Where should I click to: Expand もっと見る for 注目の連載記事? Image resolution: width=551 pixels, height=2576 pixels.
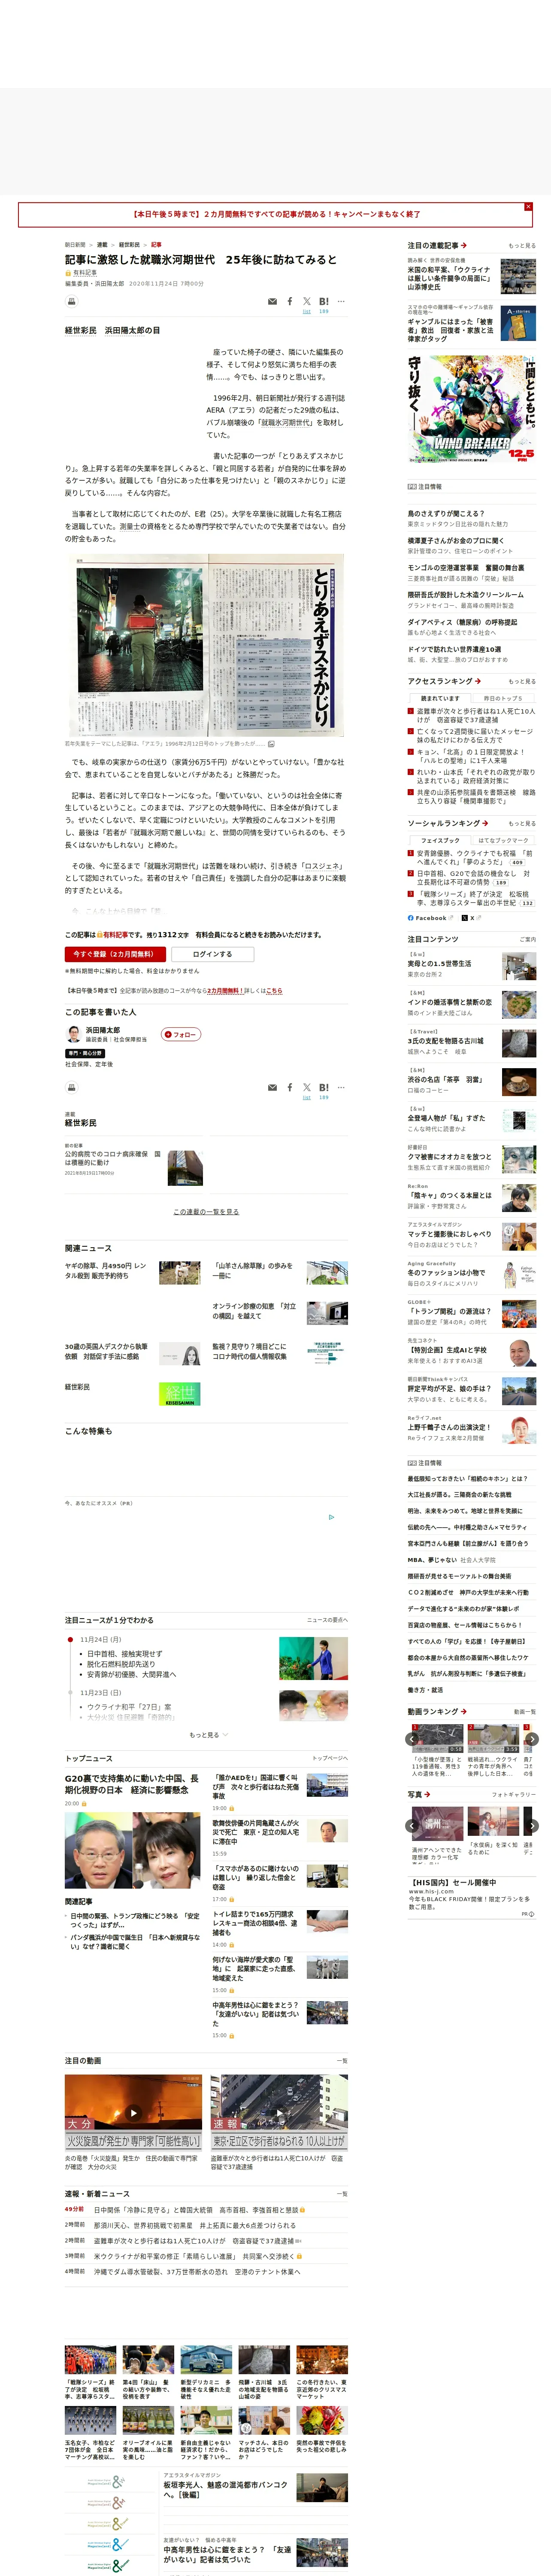coord(522,245)
